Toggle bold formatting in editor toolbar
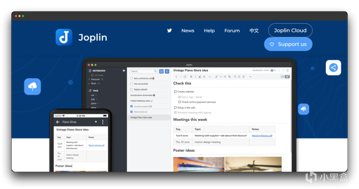359x189 pixels. [191, 77]
